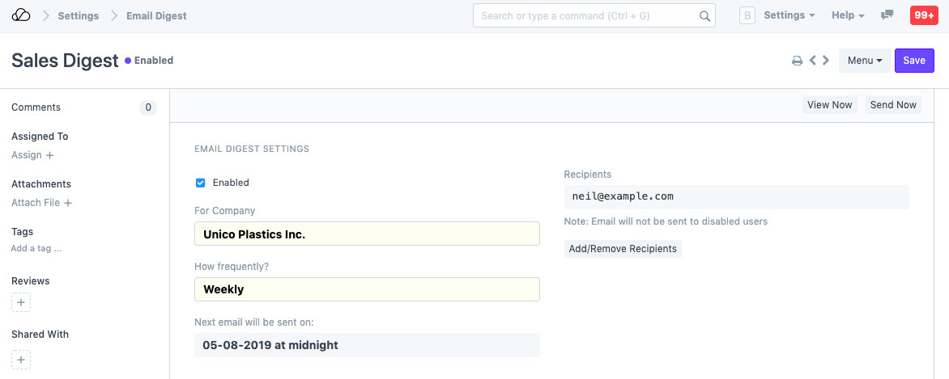The image size is (949, 379).
Task: Click plus button under Shared With
Action: 21,360
